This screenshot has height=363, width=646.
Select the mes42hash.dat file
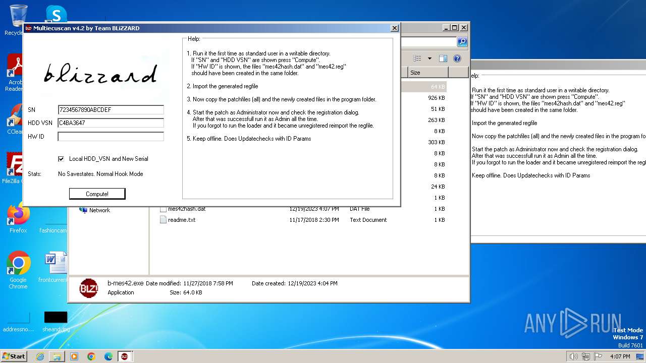187,209
